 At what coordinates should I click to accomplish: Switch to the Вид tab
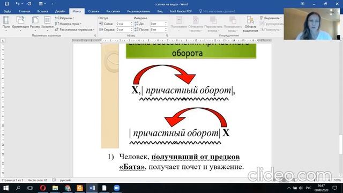160,11
